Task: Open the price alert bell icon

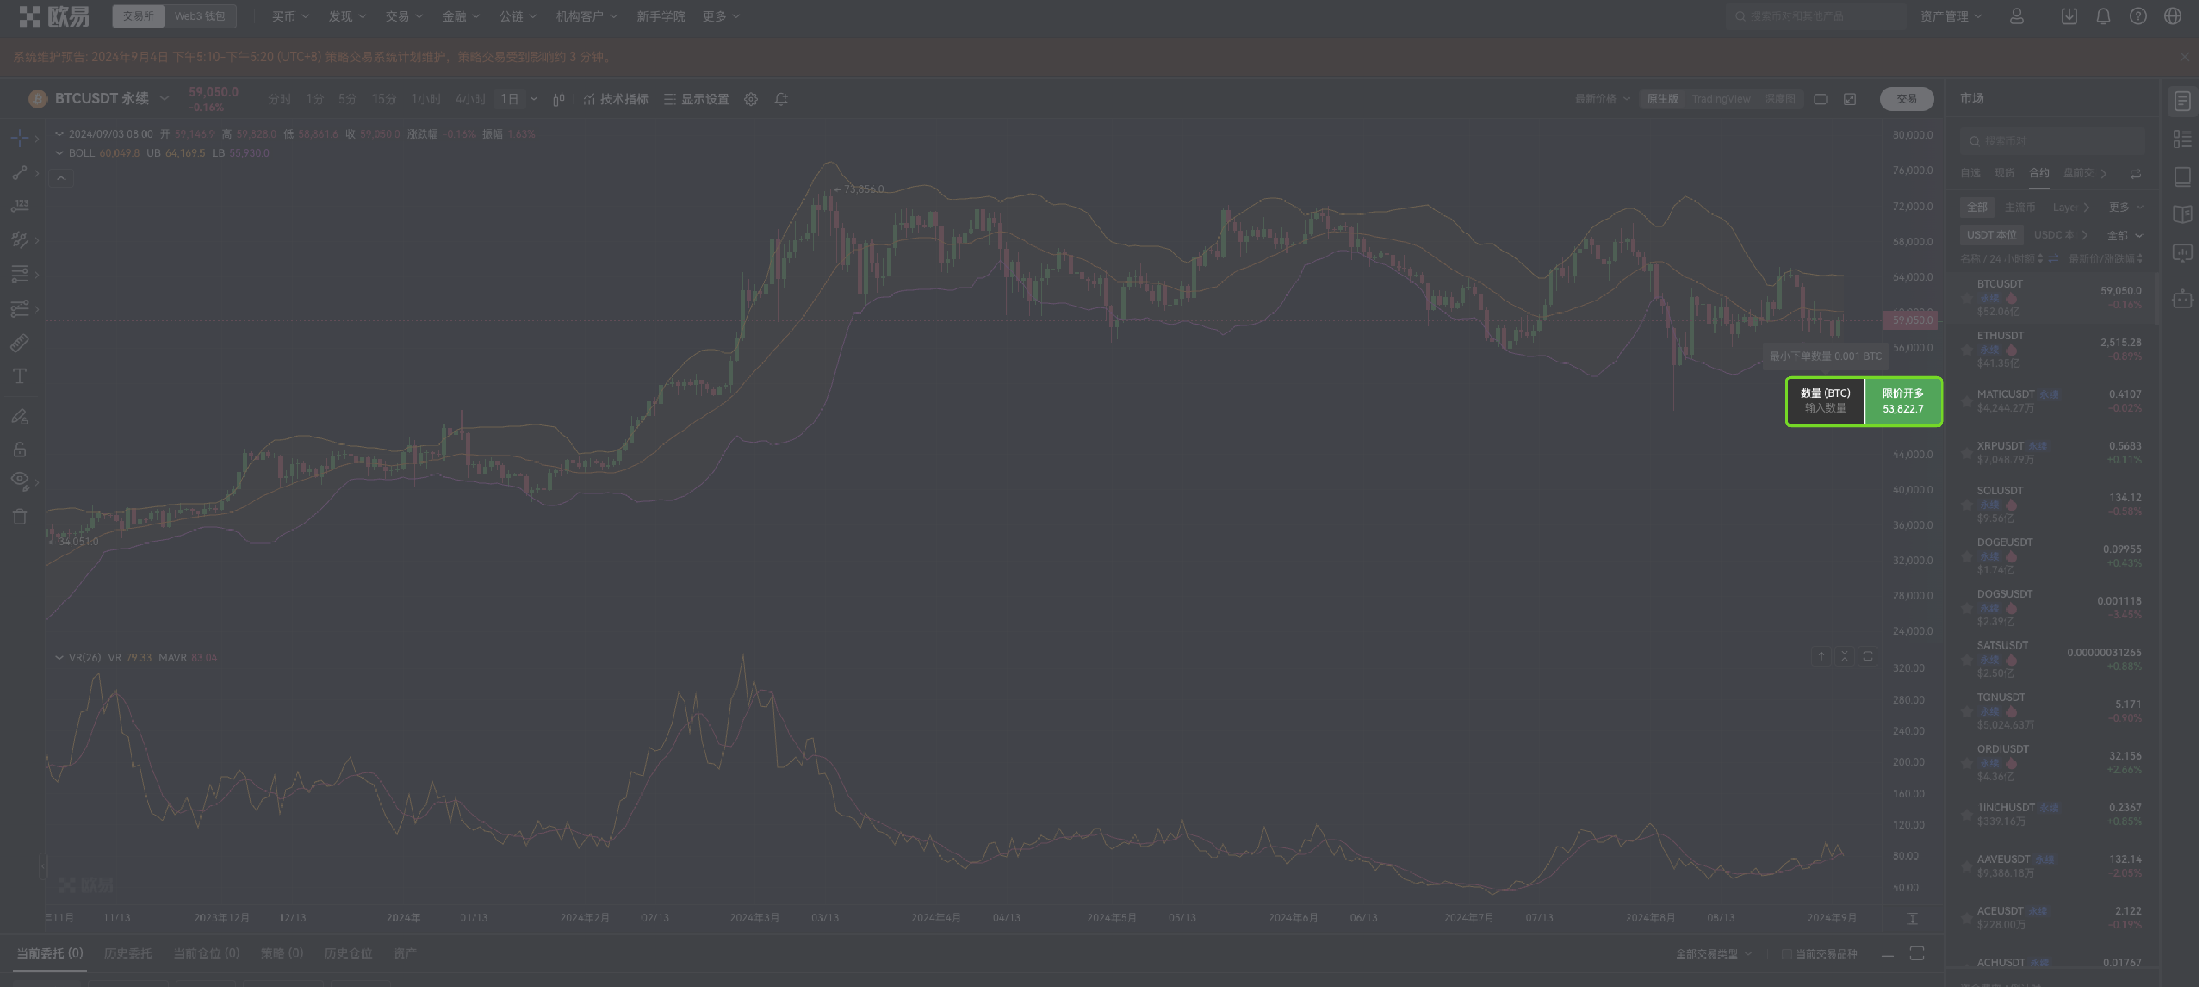Action: 780,99
